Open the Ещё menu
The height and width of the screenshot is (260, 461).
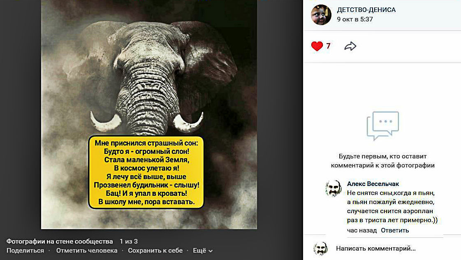point(203,251)
